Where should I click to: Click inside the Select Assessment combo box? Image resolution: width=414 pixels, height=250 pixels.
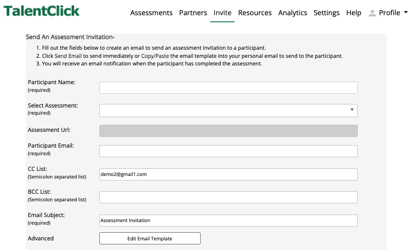[229, 111]
